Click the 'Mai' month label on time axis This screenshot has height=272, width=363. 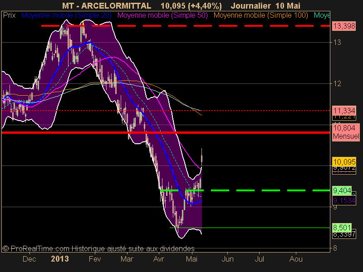tap(191, 259)
